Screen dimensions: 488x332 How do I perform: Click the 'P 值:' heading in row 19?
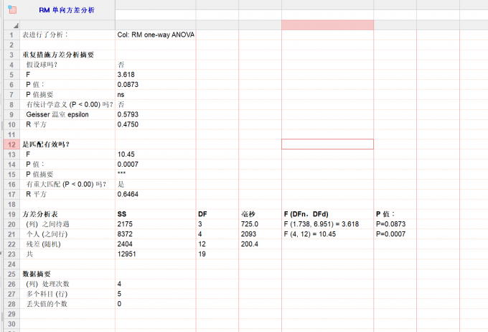385,214
